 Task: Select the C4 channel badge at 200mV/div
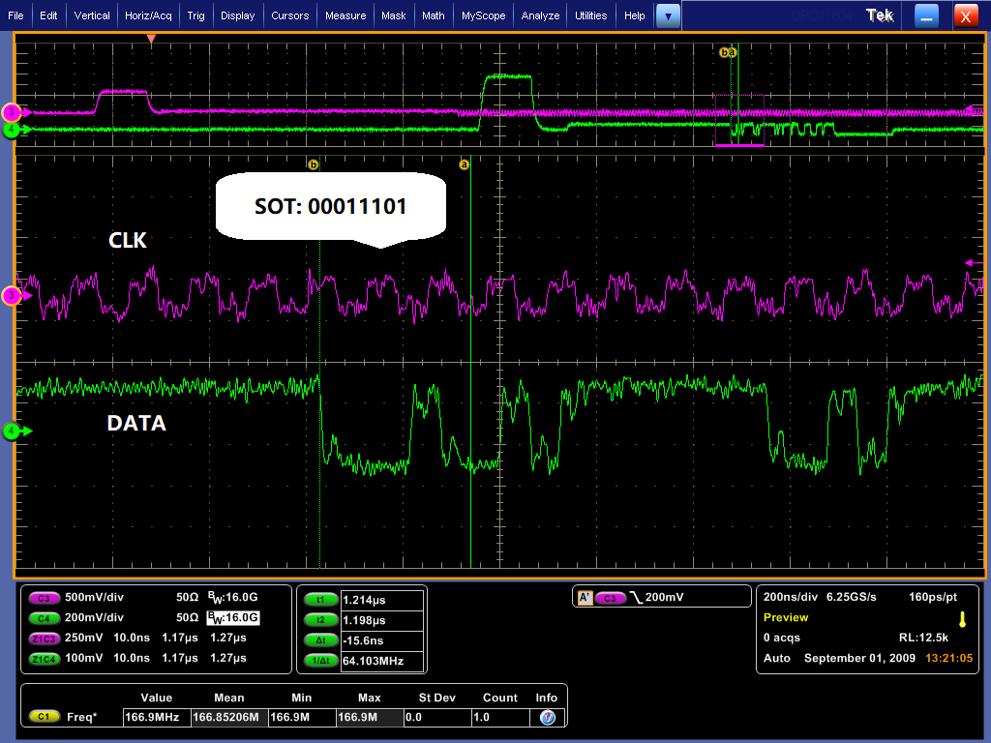[x=45, y=617]
